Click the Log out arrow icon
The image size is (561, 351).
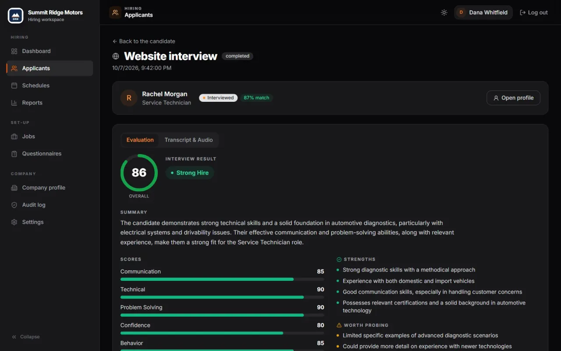[x=522, y=12]
